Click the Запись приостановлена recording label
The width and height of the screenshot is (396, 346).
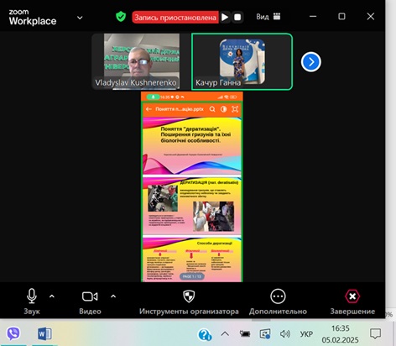click(175, 18)
